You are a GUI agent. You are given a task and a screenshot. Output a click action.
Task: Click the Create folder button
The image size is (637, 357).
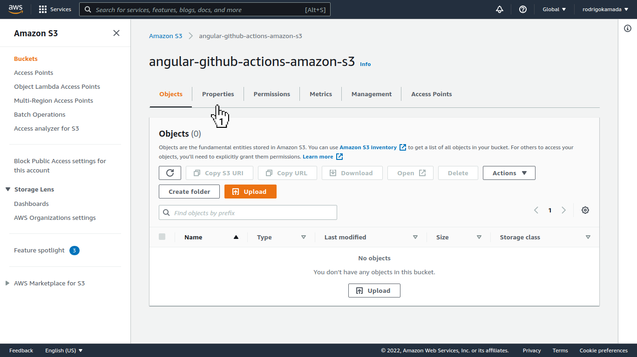pyautogui.click(x=189, y=191)
